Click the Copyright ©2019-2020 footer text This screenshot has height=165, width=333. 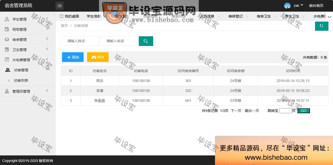[28, 161]
